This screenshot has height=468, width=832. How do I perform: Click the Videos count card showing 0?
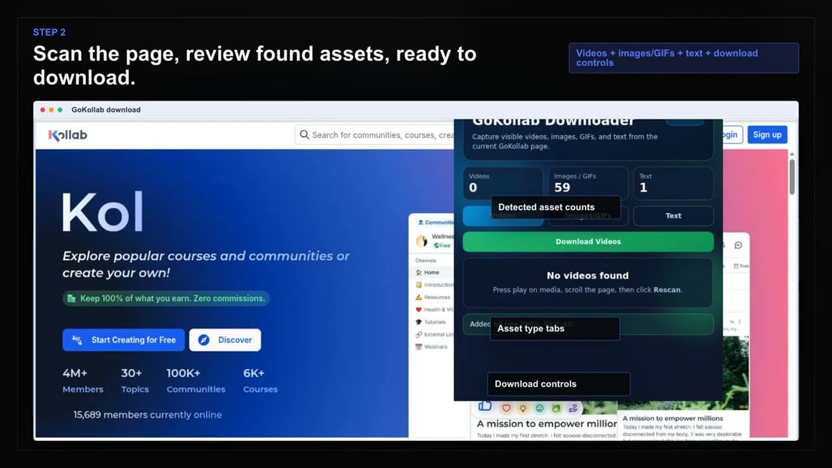pyautogui.click(x=503, y=183)
